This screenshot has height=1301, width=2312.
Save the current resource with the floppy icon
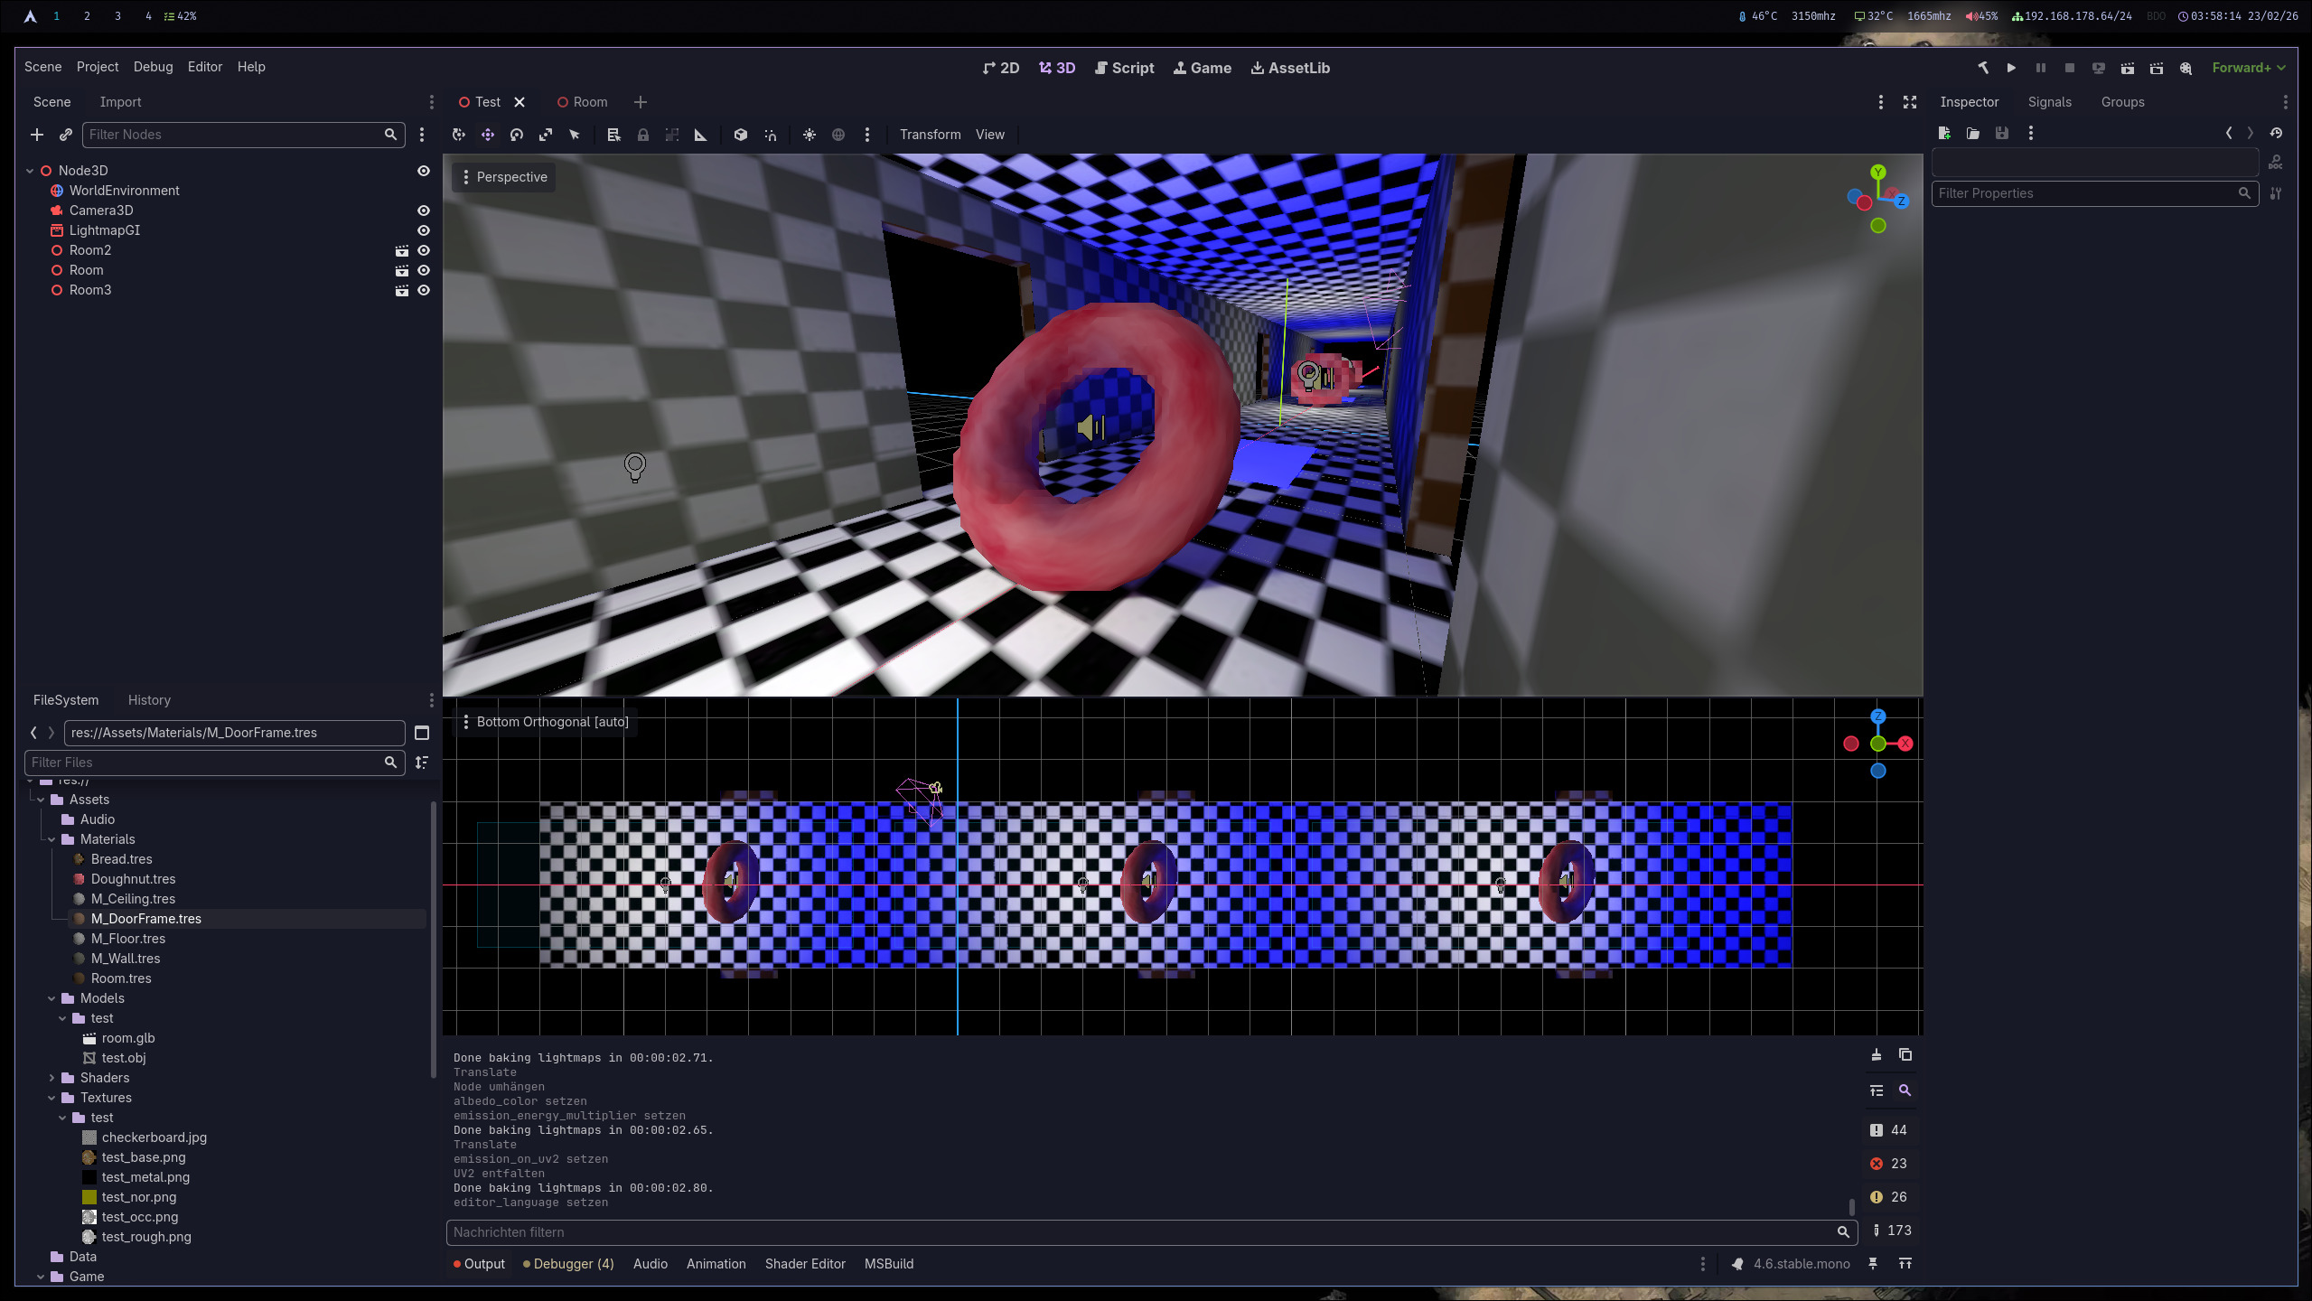tap(2003, 133)
